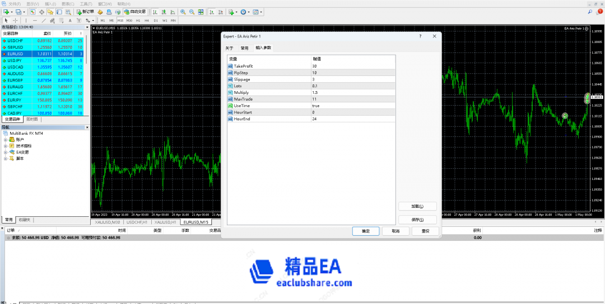The height and width of the screenshot is (304, 605).
Task: Toggle the Terminal panel icon
Action: 59,12
